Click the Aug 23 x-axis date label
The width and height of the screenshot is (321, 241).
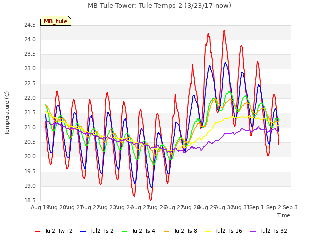[107, 207]
